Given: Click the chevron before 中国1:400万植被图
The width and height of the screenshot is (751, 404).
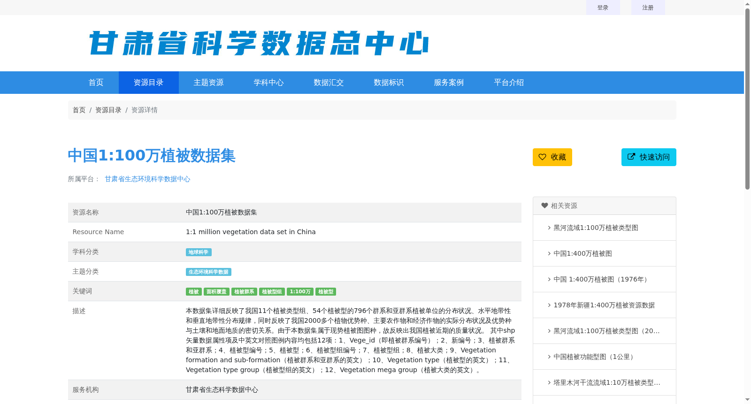Looking at the screenshot, I should click(549, 253).
